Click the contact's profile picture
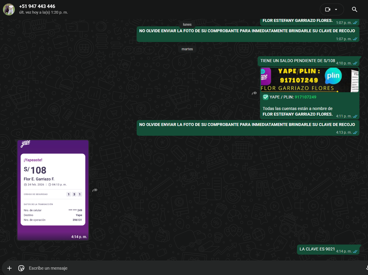 [x=9, y=9]
